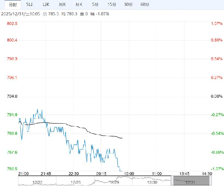The height and width of the screenshot is (186, 224).
Task: Click the blue price line near 21:45 peak
Action: [x=37, y=109]
